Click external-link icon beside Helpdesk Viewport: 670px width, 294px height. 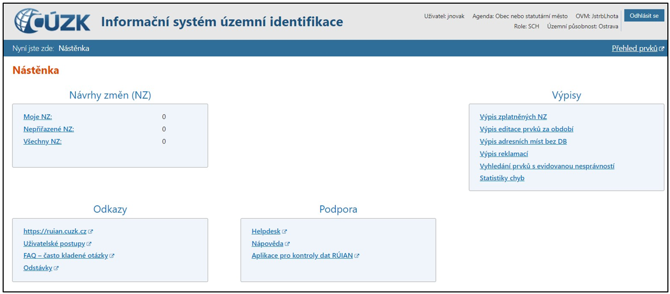click(x=285, y=231)
